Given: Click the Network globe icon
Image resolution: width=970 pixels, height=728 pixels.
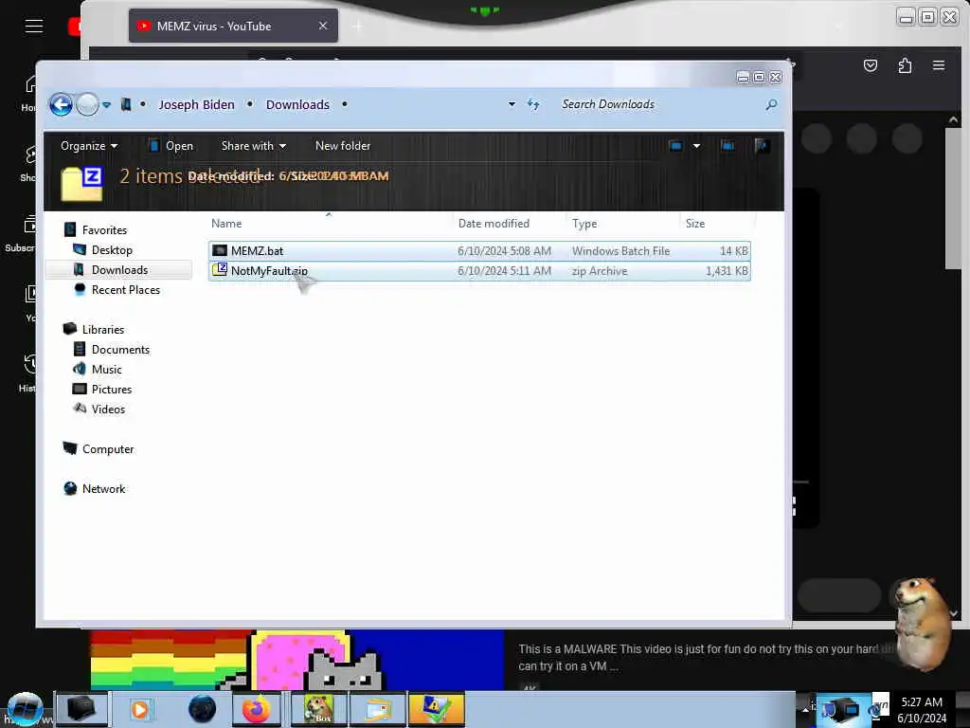Looking at the screenshot, I should (x=70, y=488).
